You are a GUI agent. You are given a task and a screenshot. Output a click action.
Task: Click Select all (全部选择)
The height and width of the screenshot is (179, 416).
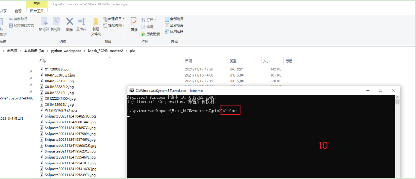point(174,19)
